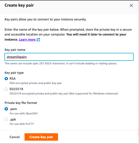
Task: Click the Cancel button
Action: click(15, 137)
